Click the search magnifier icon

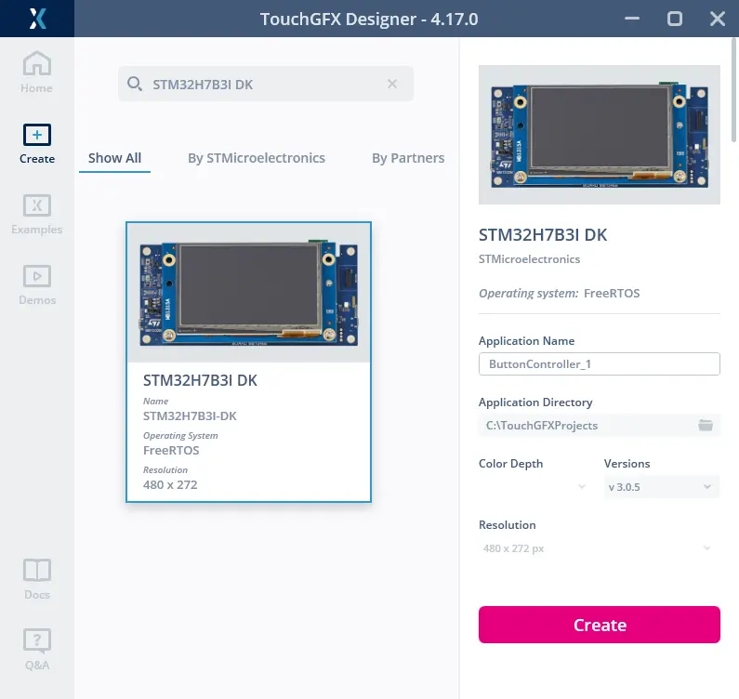(x=135, y=85)
